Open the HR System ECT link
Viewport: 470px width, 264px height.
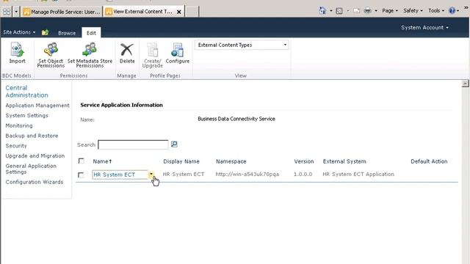click(115, 175)
